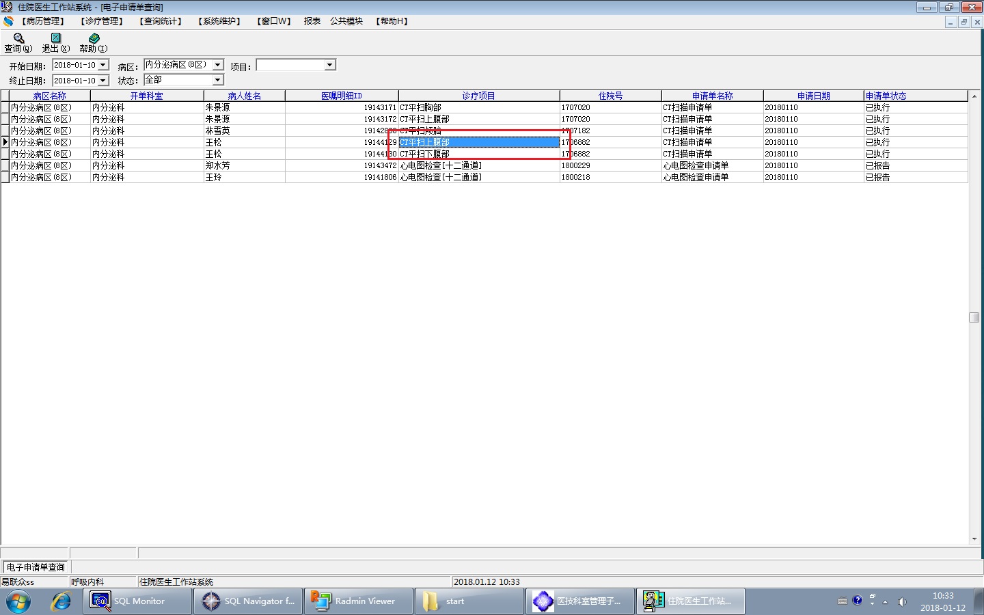Click the order ID 19141806 cell
Image resolution: width=984 pixels, height=615 pixels.
click(342, 177)
